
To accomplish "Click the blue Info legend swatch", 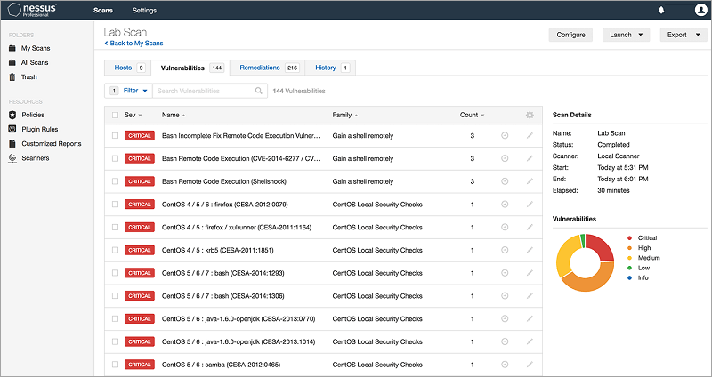I will (629, 277).
